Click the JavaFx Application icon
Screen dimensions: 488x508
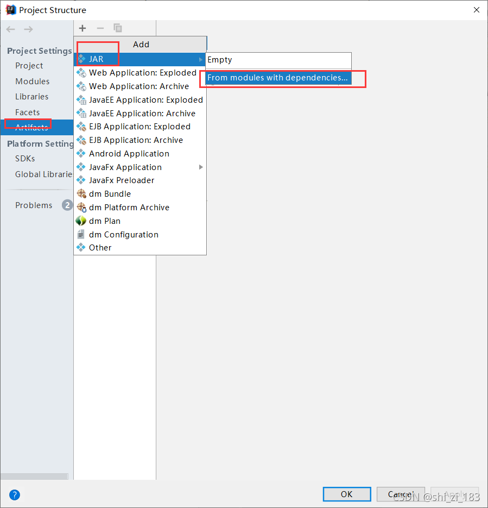point(81,167)
